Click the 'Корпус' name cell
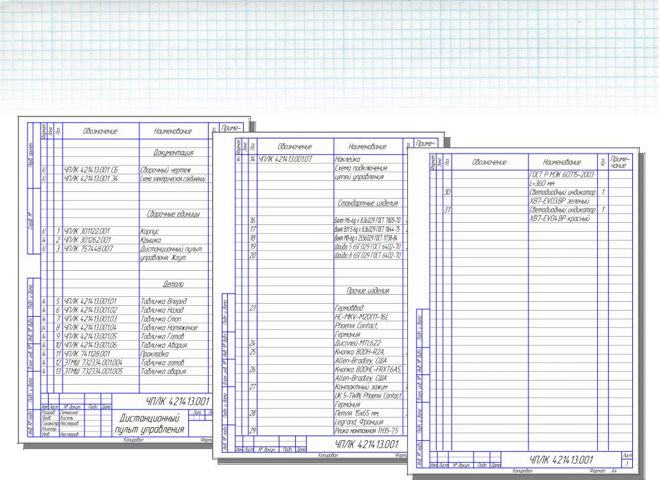The width and height of the screenshot is (659, 480). [150, 231]
